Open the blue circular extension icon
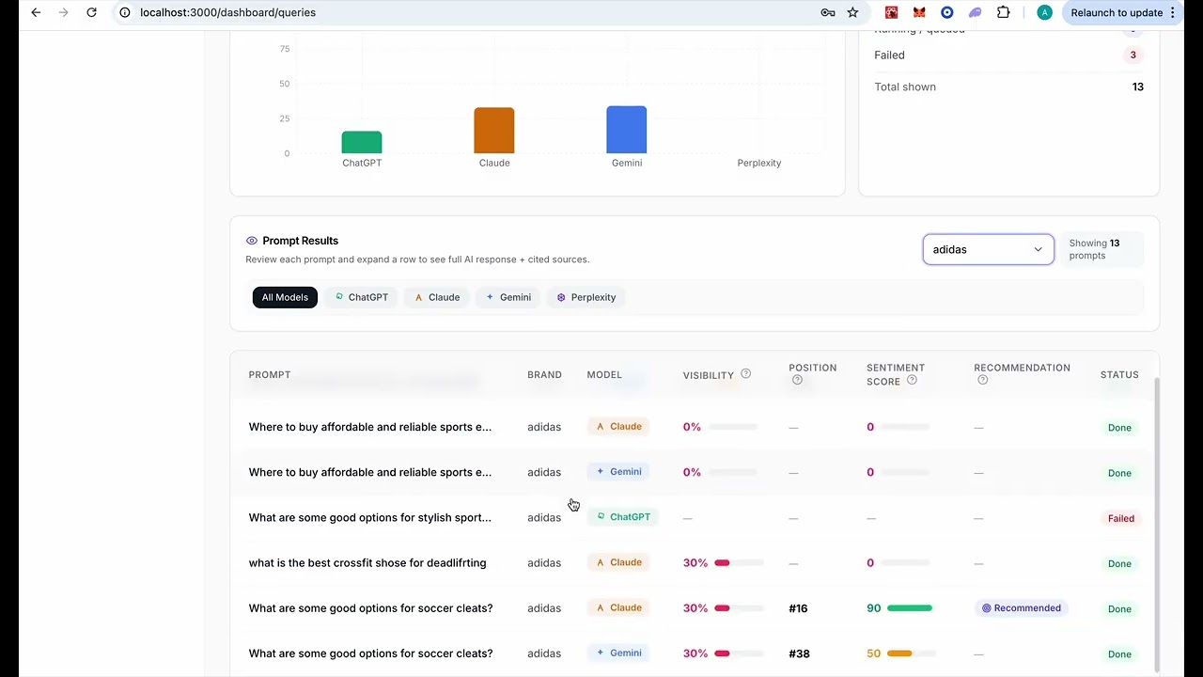 tap(947, 12)
